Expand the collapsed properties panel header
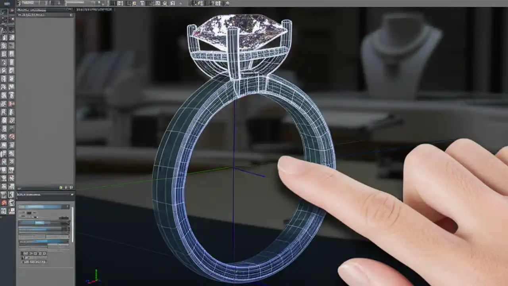This screenshot has width=508, height=286. 44,195
